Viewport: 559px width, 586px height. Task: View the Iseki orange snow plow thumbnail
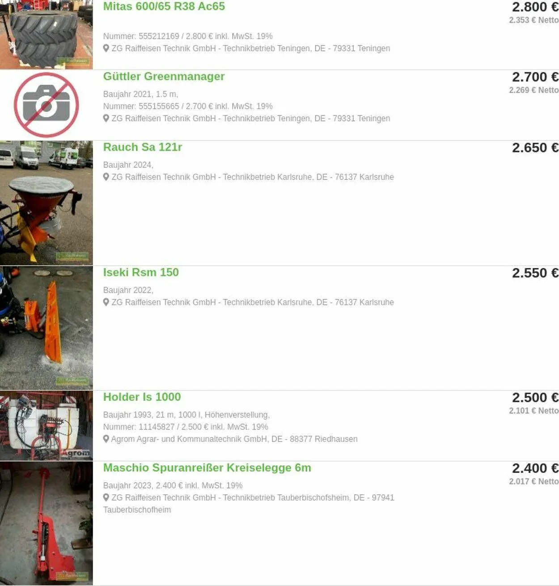tap(46, 328)
